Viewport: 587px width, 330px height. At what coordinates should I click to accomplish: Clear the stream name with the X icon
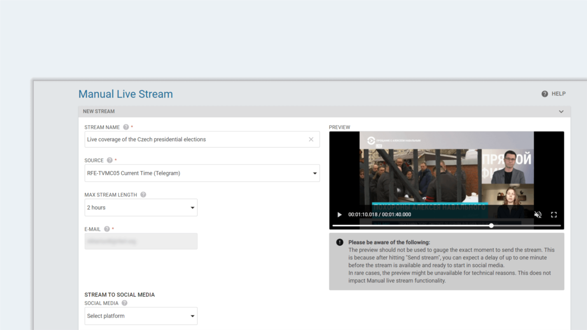pyautogui.click(x=311, y=139)
